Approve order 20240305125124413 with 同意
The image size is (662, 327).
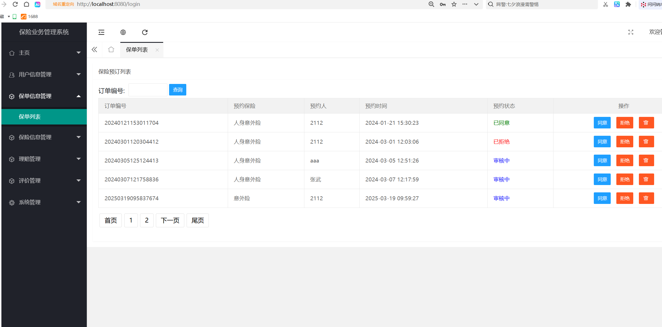(x=602, y=161)
